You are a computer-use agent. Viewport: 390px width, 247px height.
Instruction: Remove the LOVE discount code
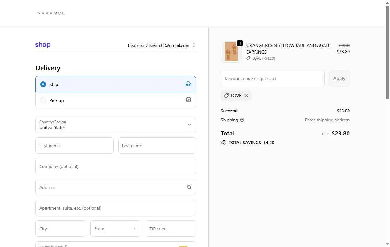(246, 96)
